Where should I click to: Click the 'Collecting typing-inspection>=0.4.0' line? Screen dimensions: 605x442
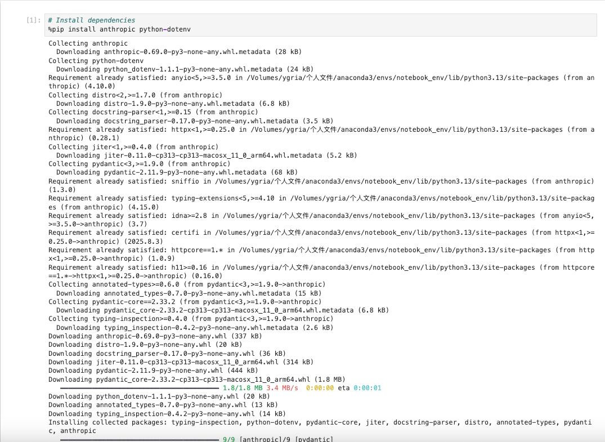pyautogui.click(x=191, y=319)
